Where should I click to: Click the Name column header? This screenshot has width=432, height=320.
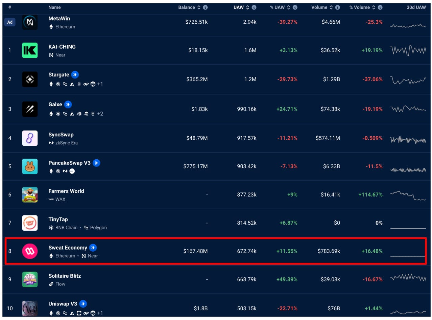(54, 7)
